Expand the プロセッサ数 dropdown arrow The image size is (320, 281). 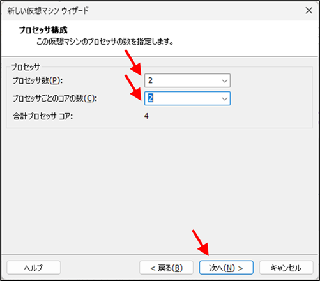pos(225,80)
